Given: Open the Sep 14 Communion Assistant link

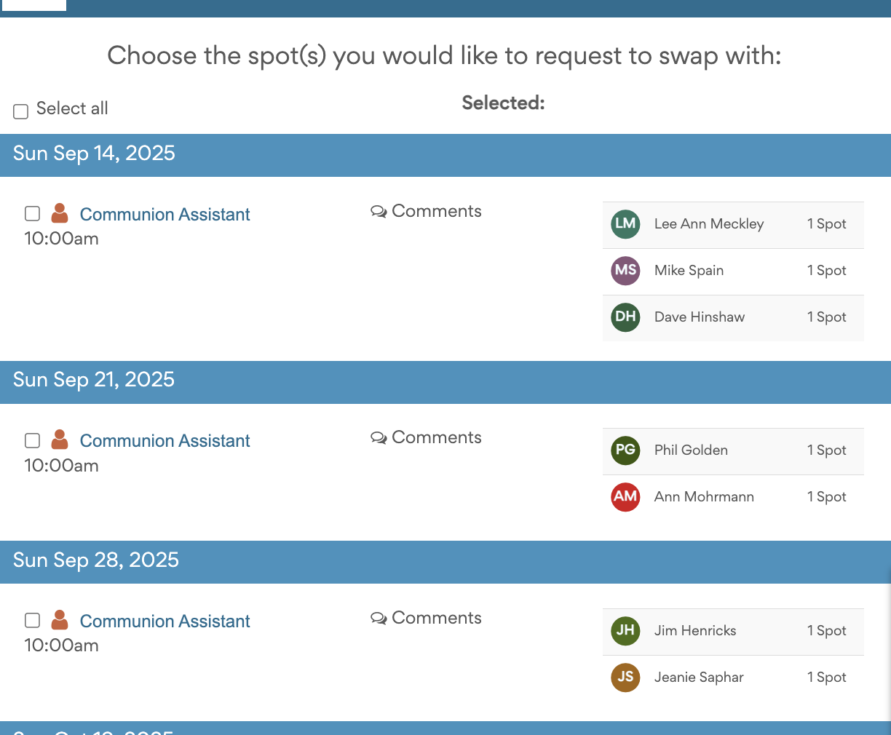Looking at the screenshot, I should pos(165,215).
